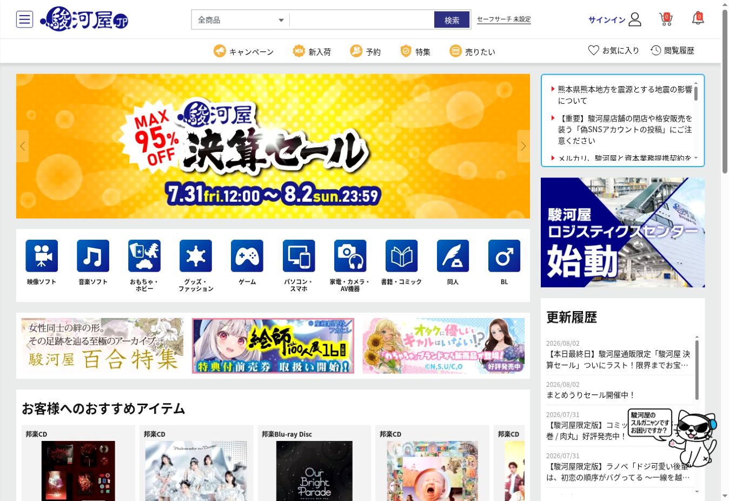Open the 絵師100人展16 banner
729x501 pixels.
[273, 346]
